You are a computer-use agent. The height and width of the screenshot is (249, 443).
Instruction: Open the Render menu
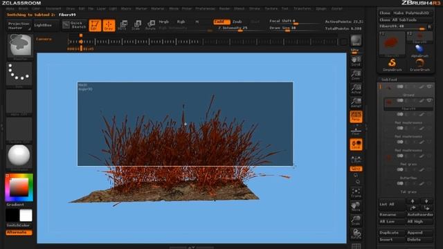click(x=224, y=9)
